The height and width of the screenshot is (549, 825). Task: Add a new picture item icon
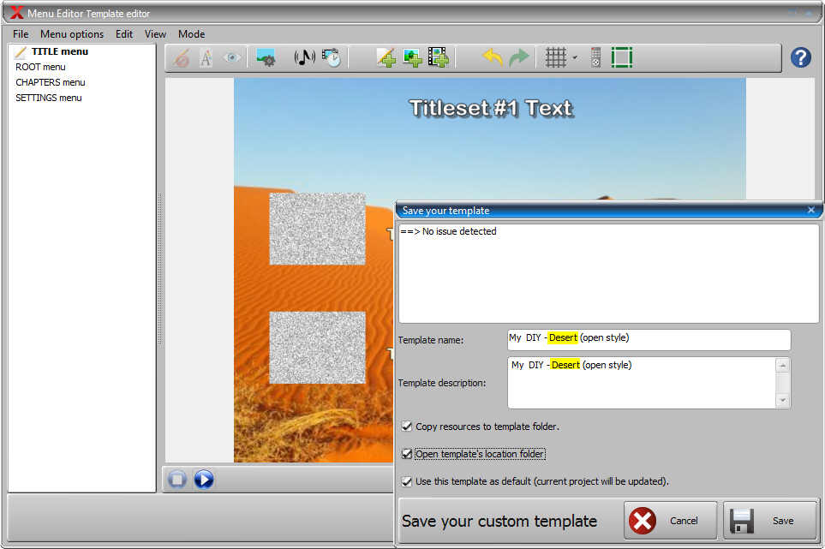point(412,57)
